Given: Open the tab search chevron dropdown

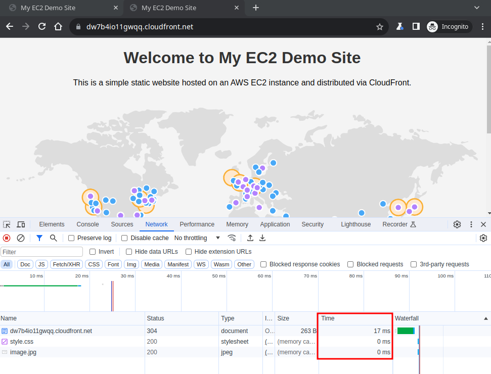Looking at the screenshot, I should [476, 8].
